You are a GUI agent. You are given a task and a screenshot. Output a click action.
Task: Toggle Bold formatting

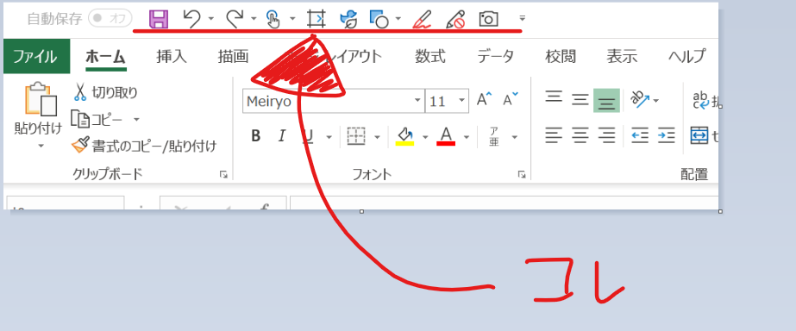click(x=256, y=136)
